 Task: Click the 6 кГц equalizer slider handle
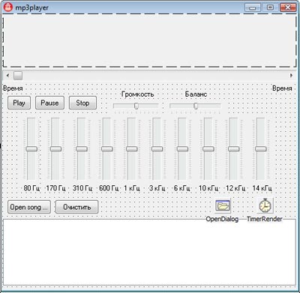click(x=182, y=149)
